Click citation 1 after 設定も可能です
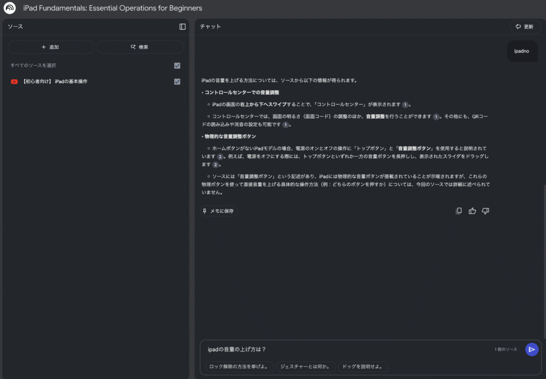546x379 pixels. (286, 125)
